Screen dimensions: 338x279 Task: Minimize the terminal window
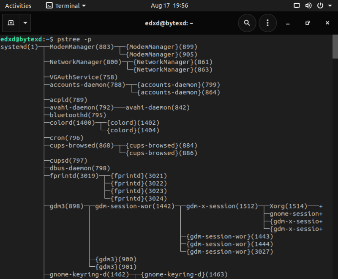click(x=287, y=23)
